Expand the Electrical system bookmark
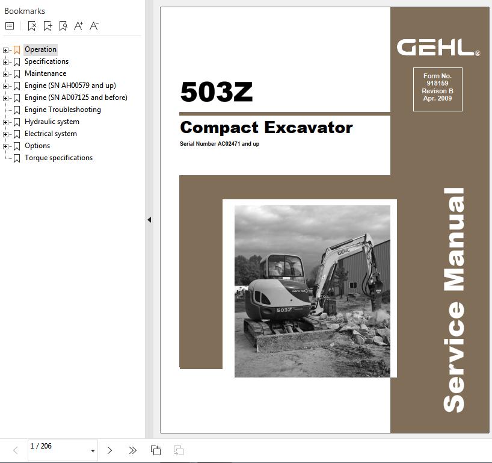 coord(5,134)
